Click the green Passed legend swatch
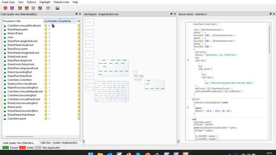This screenshot has width=276, height=155. (x=6, y=148)
